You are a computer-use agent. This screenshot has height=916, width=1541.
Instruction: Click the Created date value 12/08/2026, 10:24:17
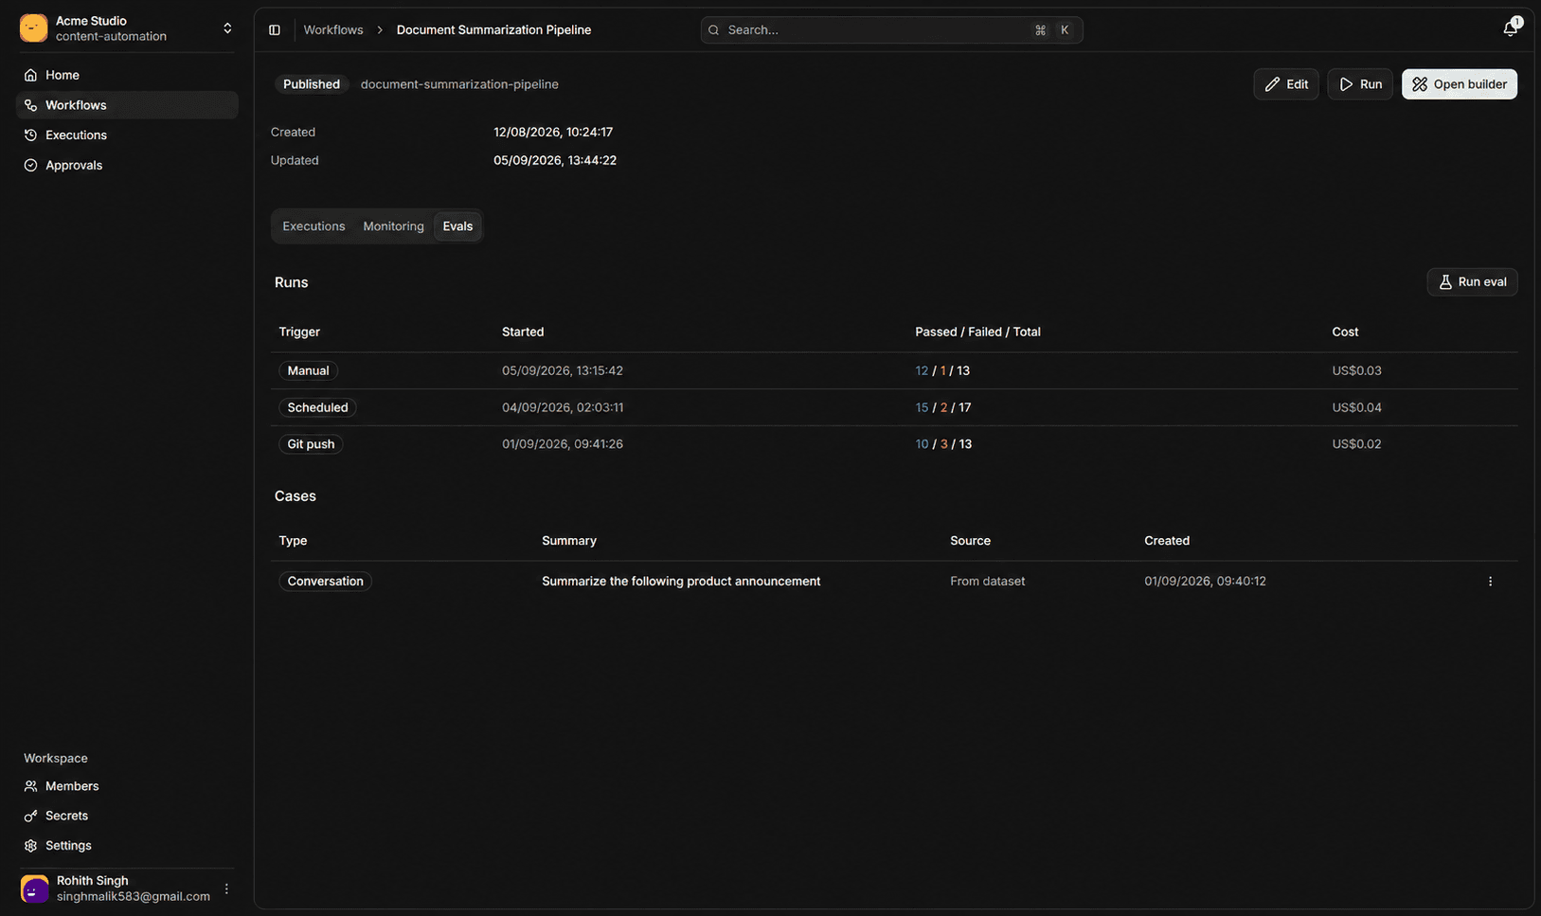point(553,133)
